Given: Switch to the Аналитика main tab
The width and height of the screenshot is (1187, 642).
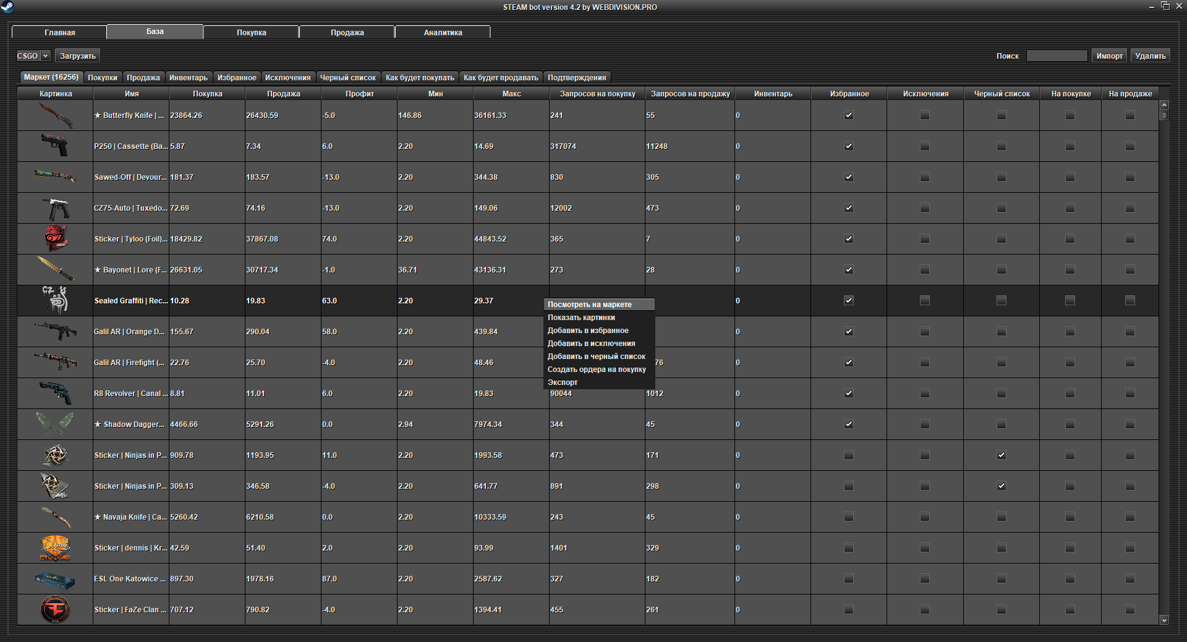Looking at the screenshot, I should 443,32.
